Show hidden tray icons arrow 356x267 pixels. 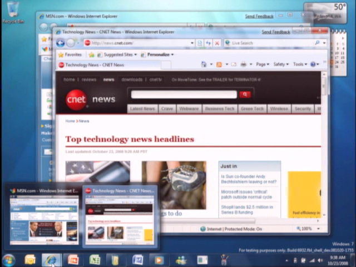[x=287, y=261]
